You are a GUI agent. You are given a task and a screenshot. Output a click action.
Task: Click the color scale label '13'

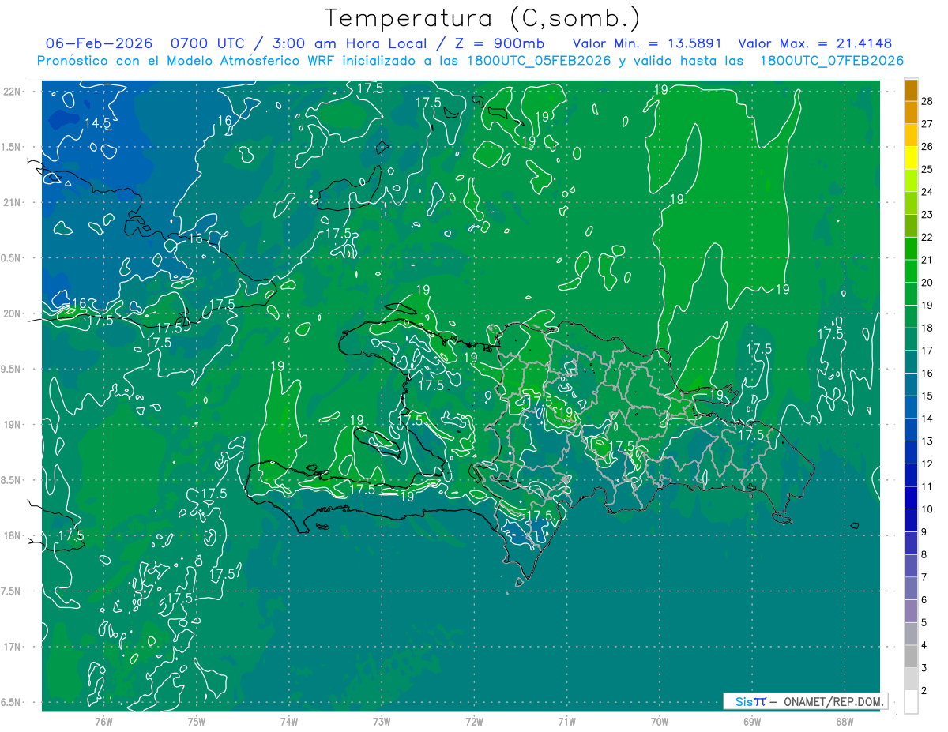point(927,441)
